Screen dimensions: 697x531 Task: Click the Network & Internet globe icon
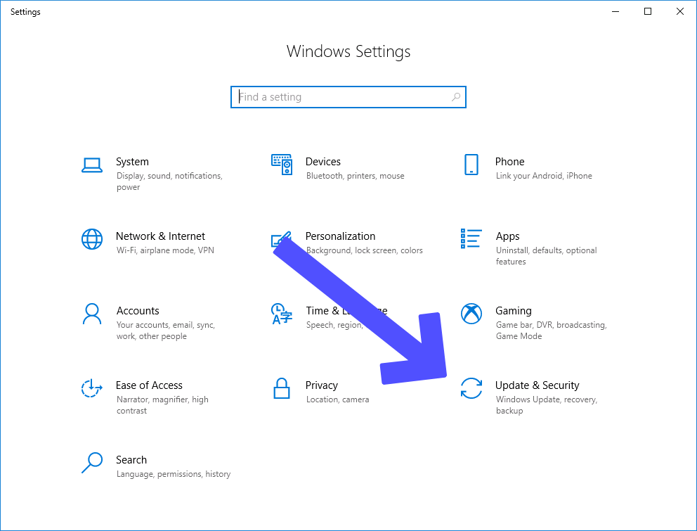tap(92, 239)
